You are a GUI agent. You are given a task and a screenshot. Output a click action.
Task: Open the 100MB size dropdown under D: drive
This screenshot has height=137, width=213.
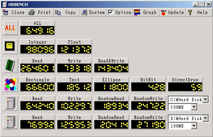coord(194,126)
